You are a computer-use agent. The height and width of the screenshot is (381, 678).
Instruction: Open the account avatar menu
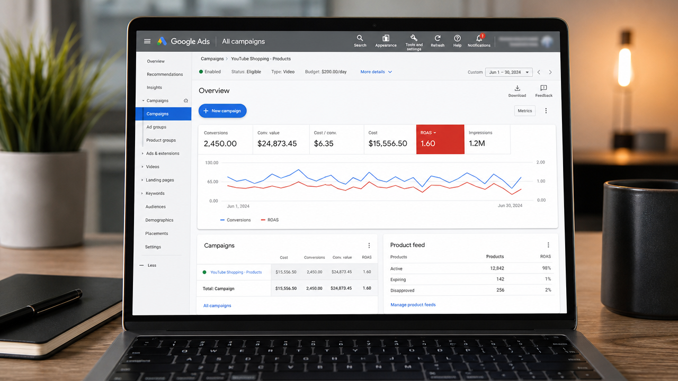(546, 41)
